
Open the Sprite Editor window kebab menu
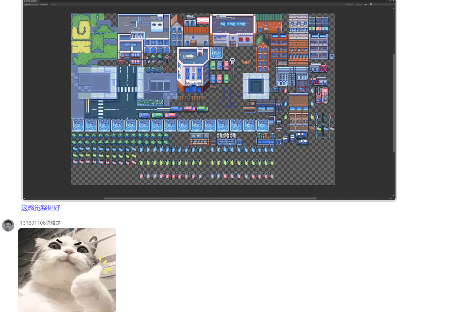point(387,1)
